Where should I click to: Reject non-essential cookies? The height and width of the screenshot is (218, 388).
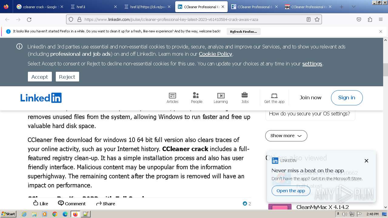[67, 77]
